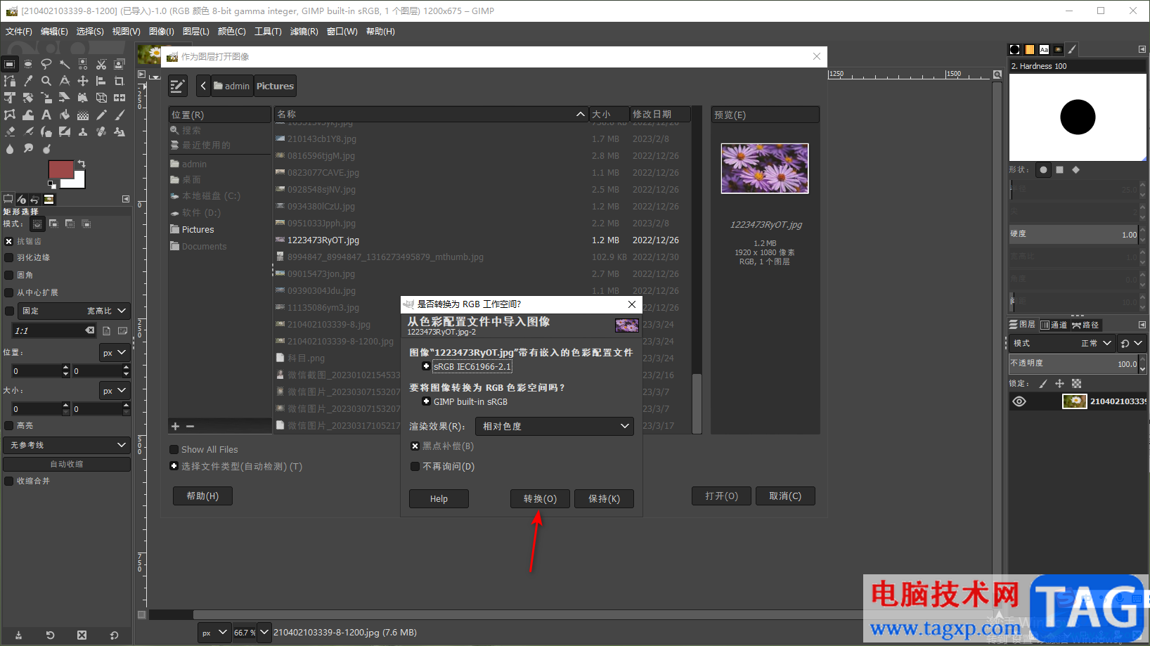Check the don't ask again option
This screenshot has height=646, width=1150.
tap(415, 467)
